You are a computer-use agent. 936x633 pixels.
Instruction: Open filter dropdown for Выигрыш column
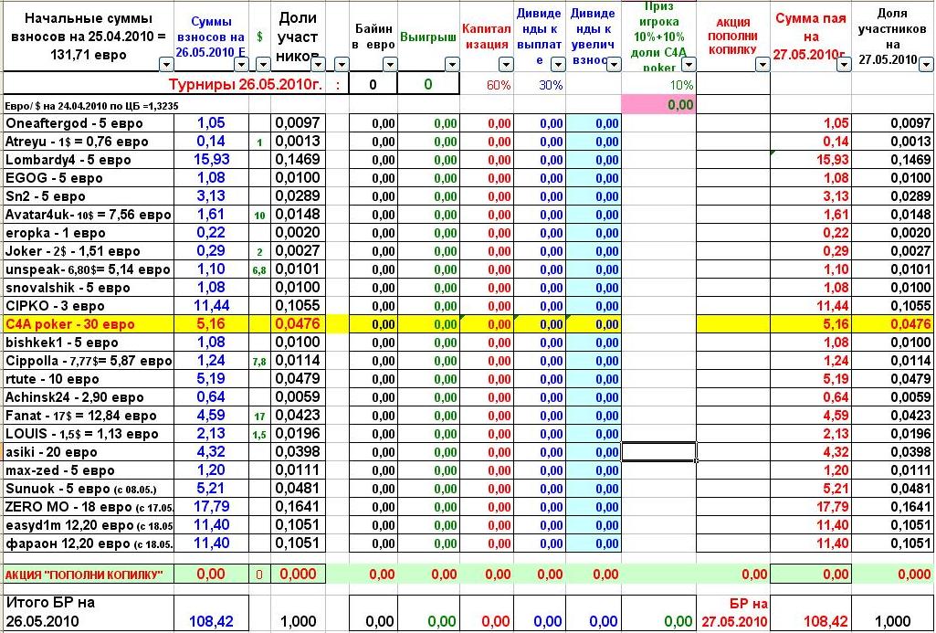452,65
